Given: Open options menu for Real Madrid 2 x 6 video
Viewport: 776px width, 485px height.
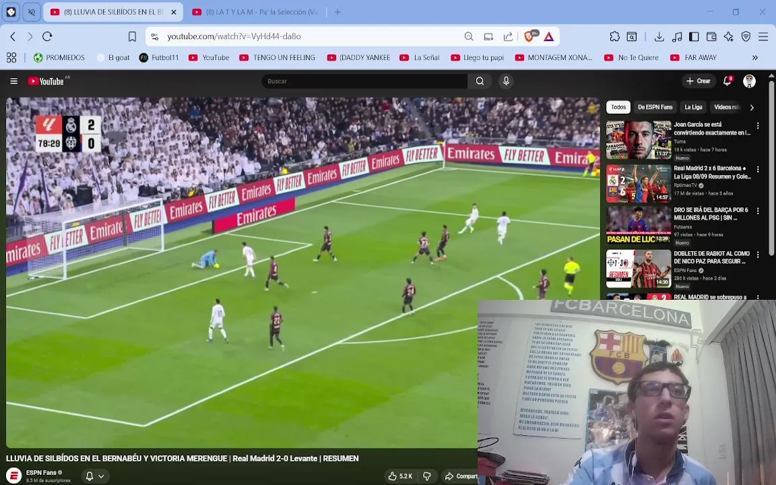Looking at the screenshot, I should click(x=758, y=169).
